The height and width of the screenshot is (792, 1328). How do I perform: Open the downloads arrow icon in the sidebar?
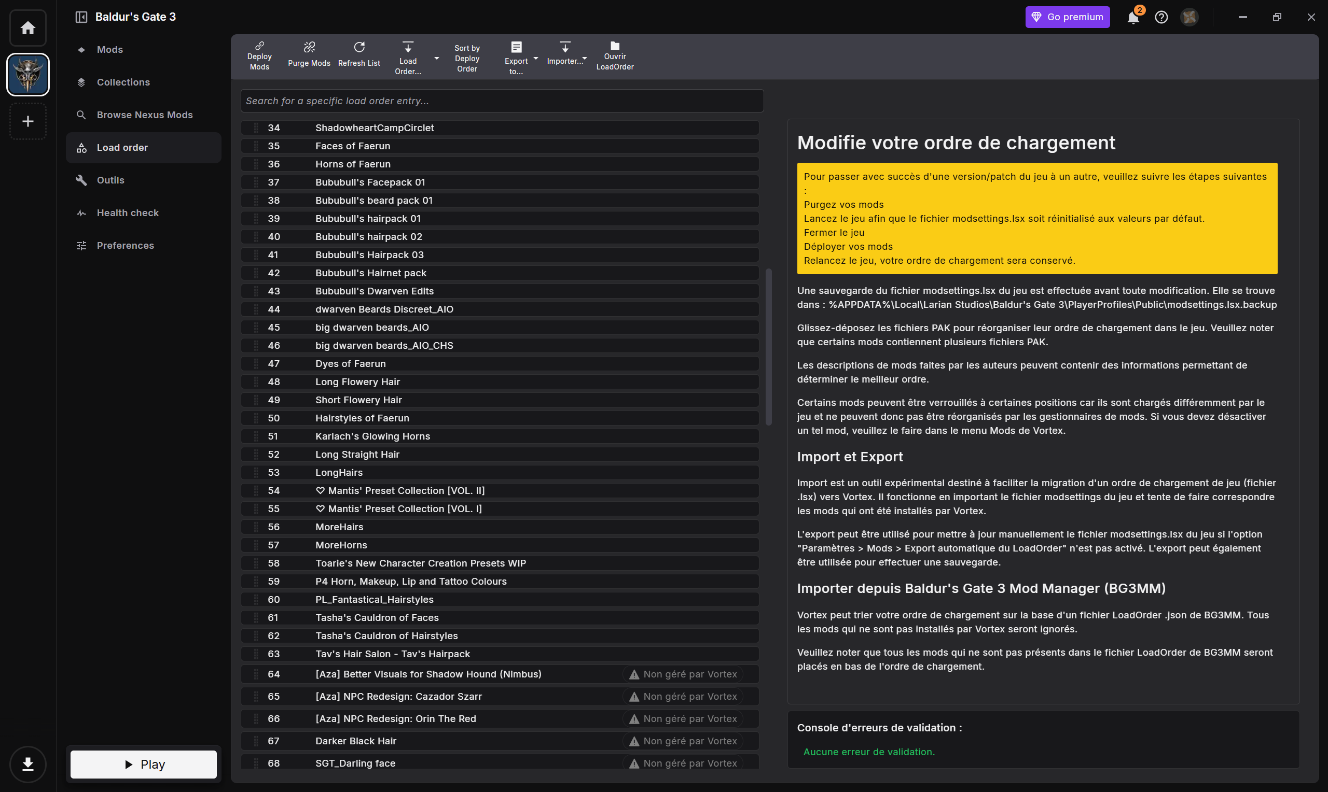point(28,764)
